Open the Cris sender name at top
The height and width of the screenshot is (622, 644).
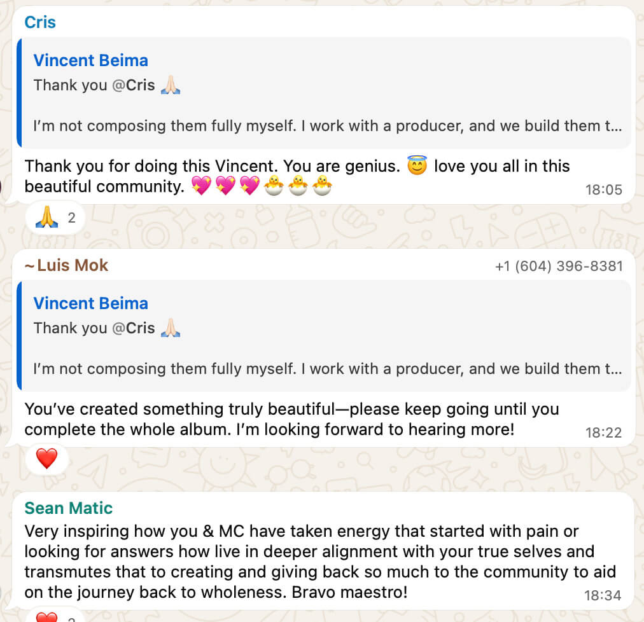coord(40,22)
